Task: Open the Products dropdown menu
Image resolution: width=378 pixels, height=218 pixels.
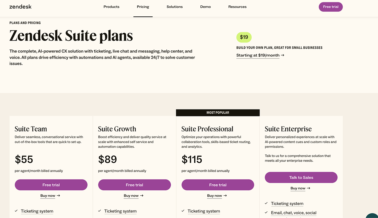Action: point(111,7)
